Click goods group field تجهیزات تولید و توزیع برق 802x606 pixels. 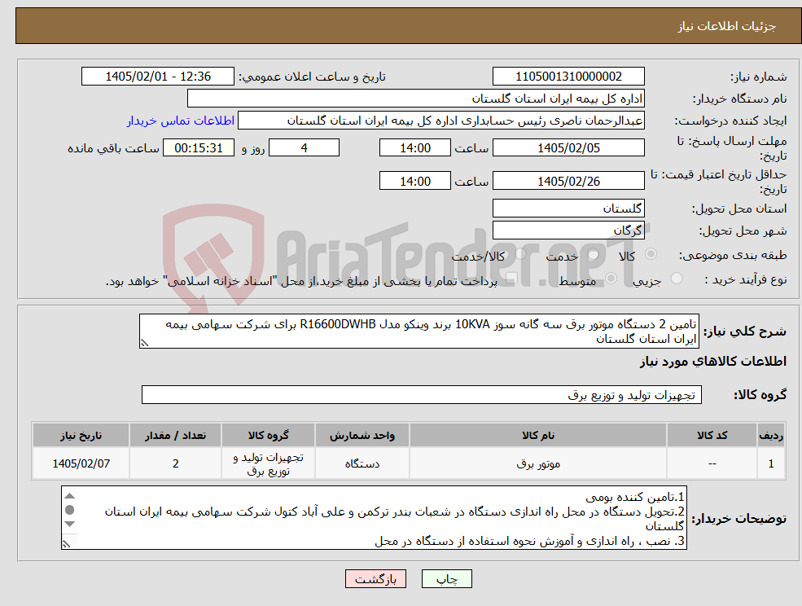[x=422, y=394]
